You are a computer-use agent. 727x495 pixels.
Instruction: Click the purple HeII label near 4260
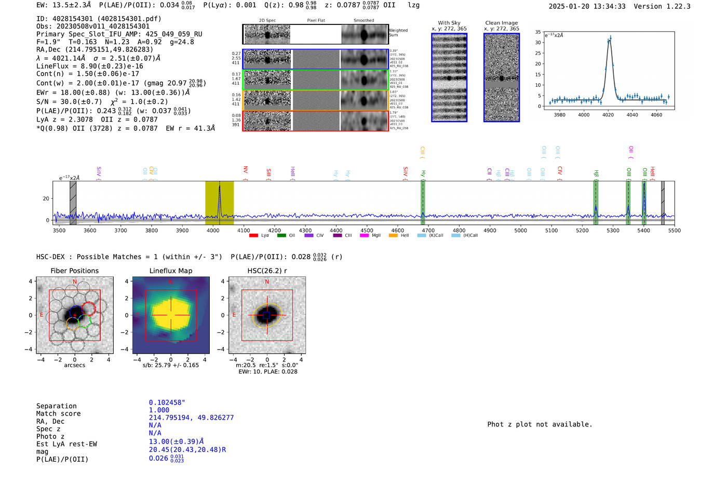pyautogui.click(x=292, y=173)
